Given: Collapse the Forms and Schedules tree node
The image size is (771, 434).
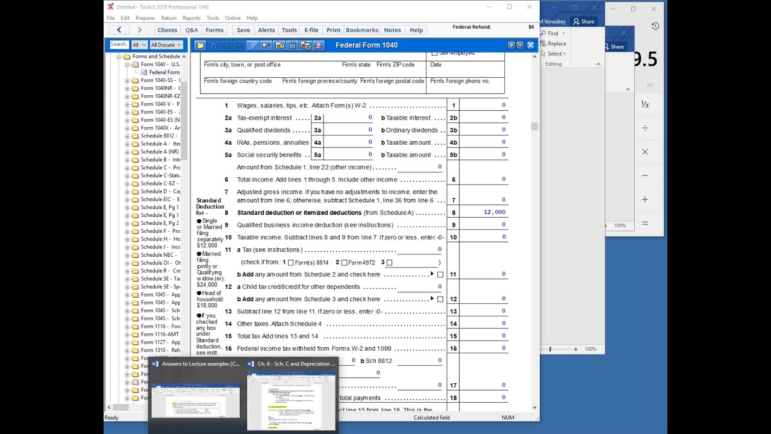Looking at the screenshot, I should (x=119, y=57).
